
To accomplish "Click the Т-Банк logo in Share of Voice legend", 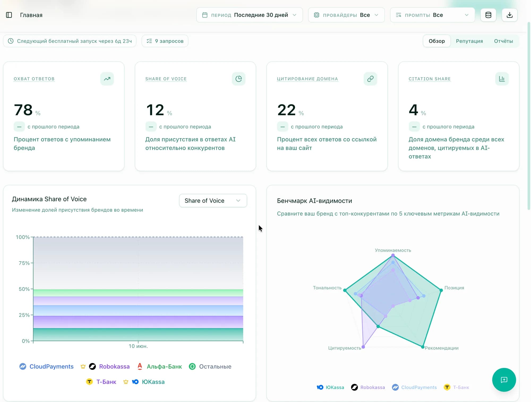I will 89,382.
